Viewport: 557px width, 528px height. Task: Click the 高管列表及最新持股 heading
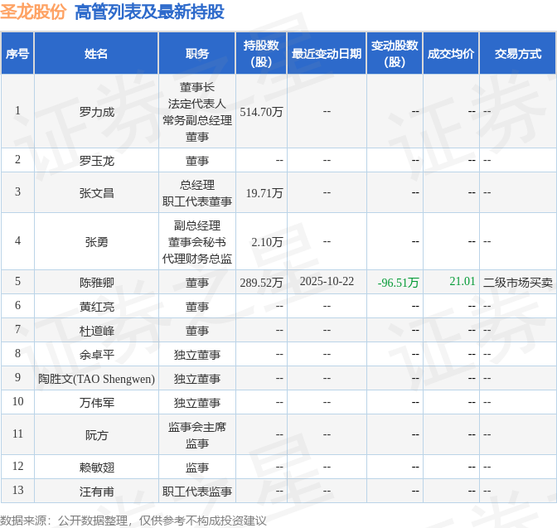click(x=149, y=12)
